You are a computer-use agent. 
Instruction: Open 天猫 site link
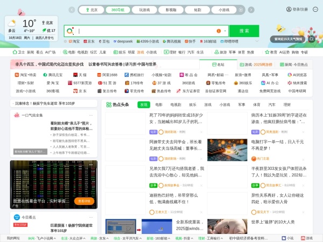pos(80,75)
